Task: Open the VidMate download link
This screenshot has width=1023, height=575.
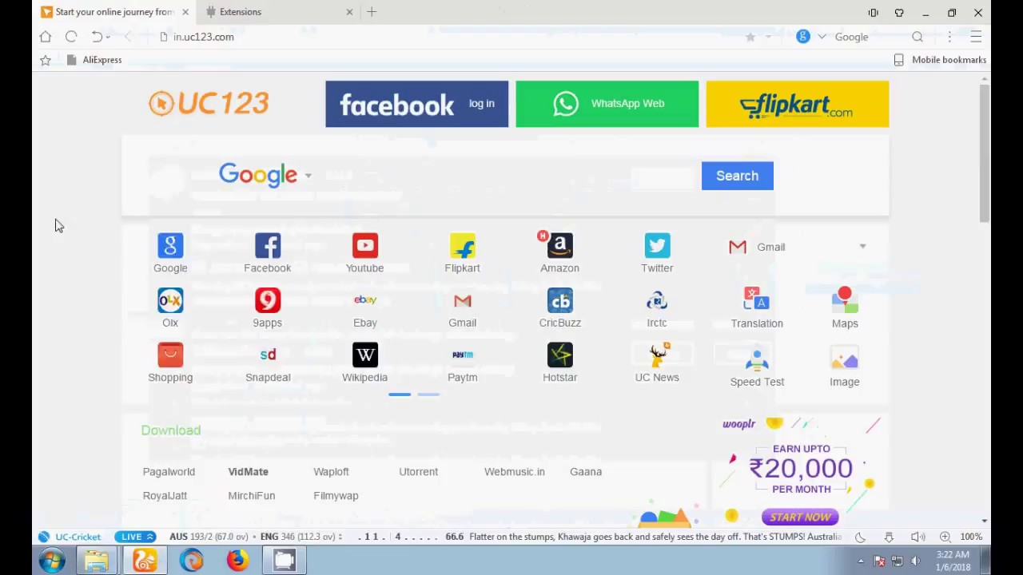Action: [248, 472]
